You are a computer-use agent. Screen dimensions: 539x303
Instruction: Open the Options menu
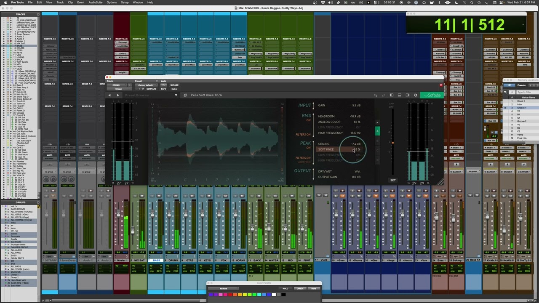112,3
